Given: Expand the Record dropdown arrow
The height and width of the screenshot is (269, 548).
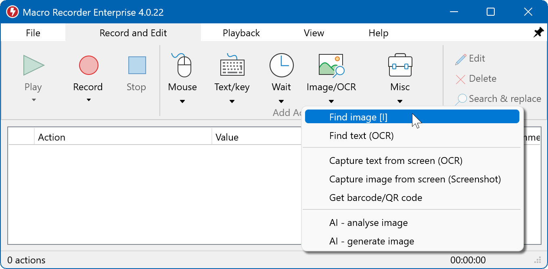Looking at the screenshot, I should pyautogui.click(x=88, y=100).
